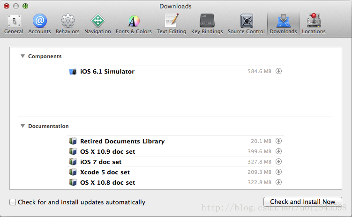Open the Behaviors gear pane
352x217 pixels.
(x=67, y=24)
